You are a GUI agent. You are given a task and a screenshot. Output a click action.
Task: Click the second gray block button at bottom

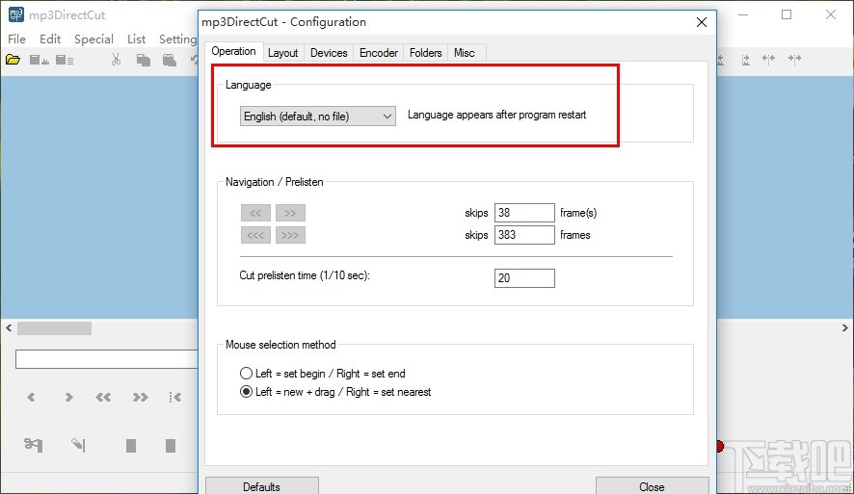[171, 446]
